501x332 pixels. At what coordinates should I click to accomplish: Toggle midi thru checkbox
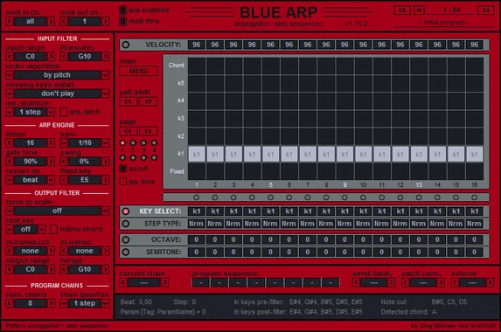[122, 21]
